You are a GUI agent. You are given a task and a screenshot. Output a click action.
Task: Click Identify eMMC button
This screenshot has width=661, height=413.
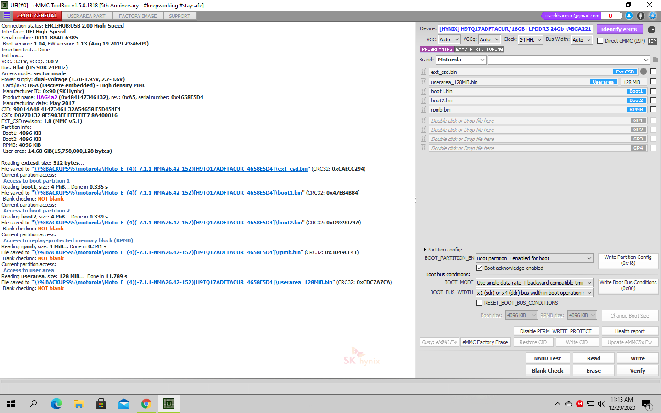tap(620, 29)
